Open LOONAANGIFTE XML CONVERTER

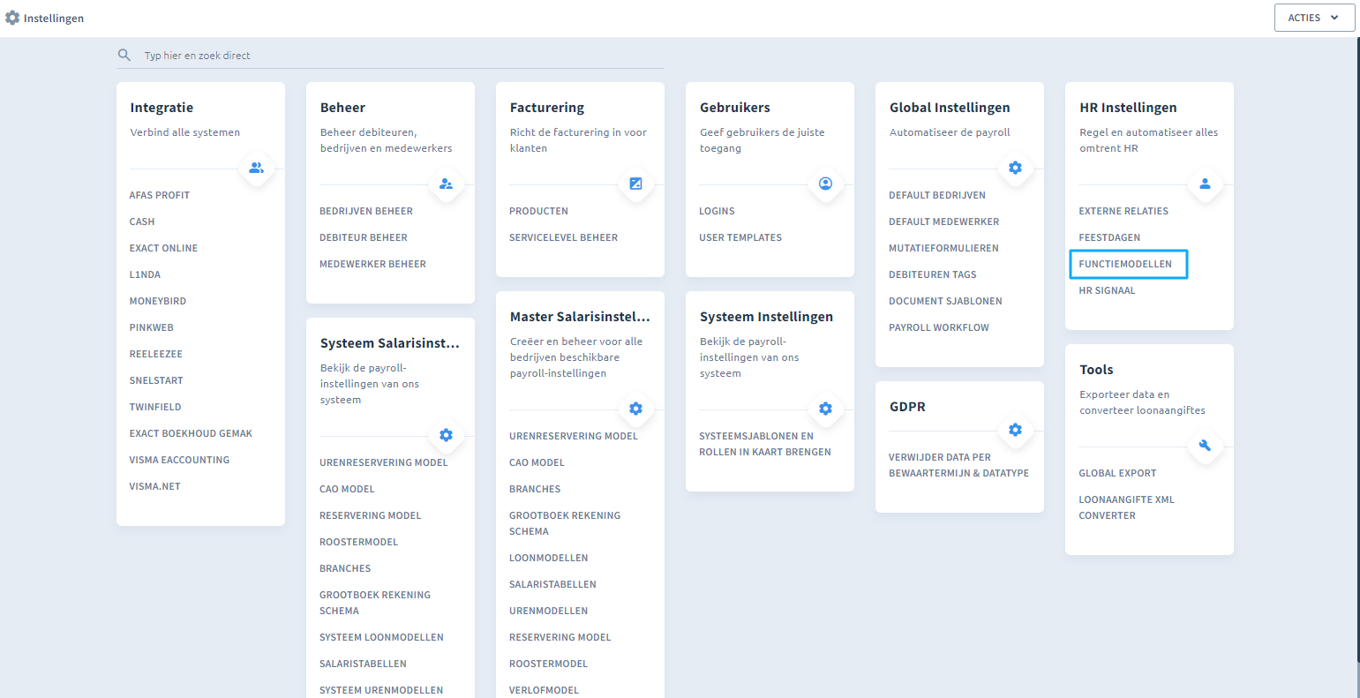point(1126,507)
